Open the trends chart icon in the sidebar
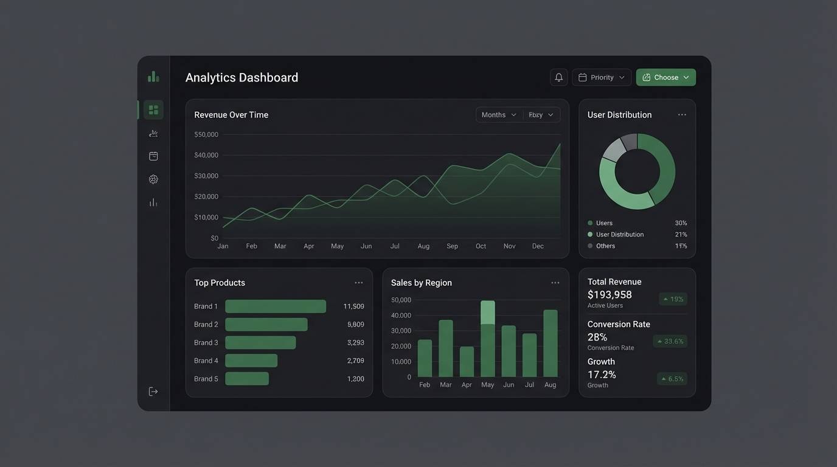The image size is (837, 467). (153, 133)
